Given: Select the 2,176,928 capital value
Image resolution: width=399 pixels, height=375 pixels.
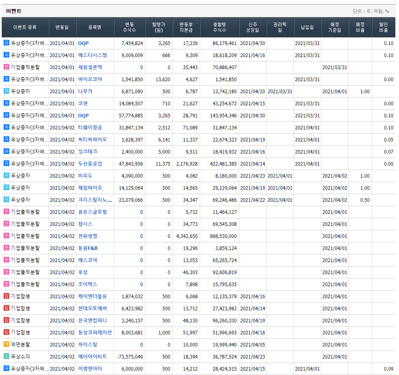Looking at the screenshot, I should 187,164.
